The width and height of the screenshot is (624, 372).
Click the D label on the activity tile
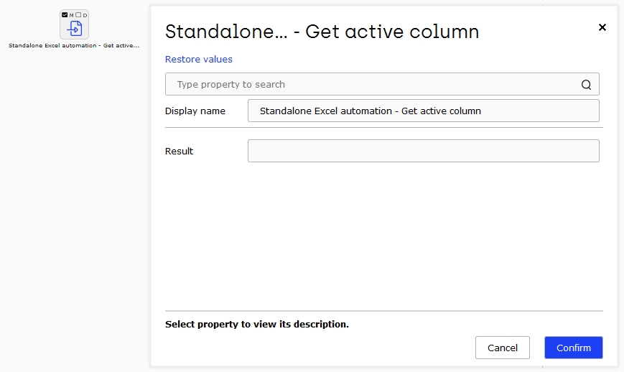[x=85, y=15]
